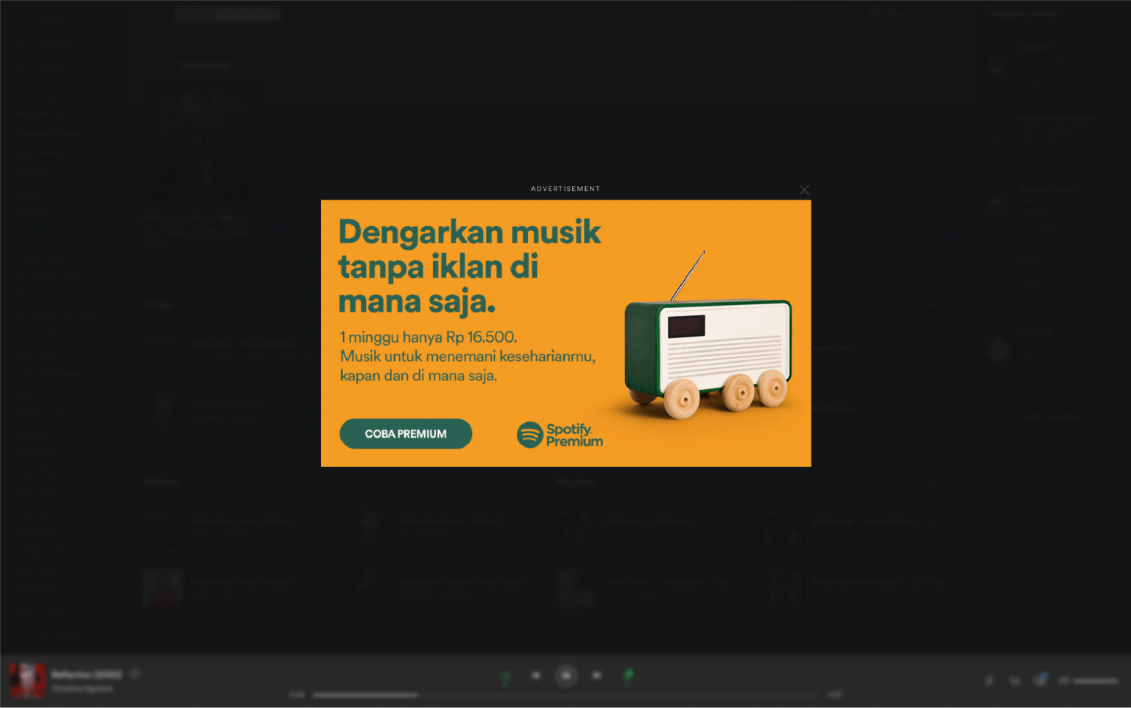Click the now-playing song title 'Reflection (2020)'
Screen dimensions: 1131x708
[x=87, y=675]
